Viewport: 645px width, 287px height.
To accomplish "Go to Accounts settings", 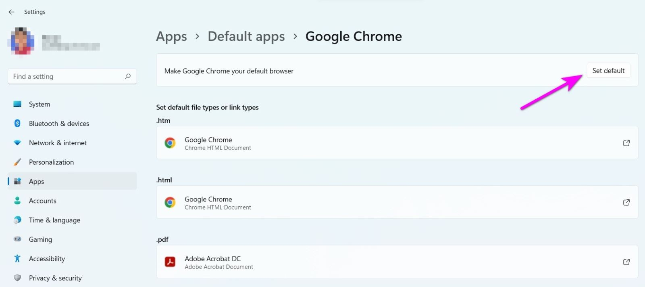I will pyautogui.click(x=42, y=201).
